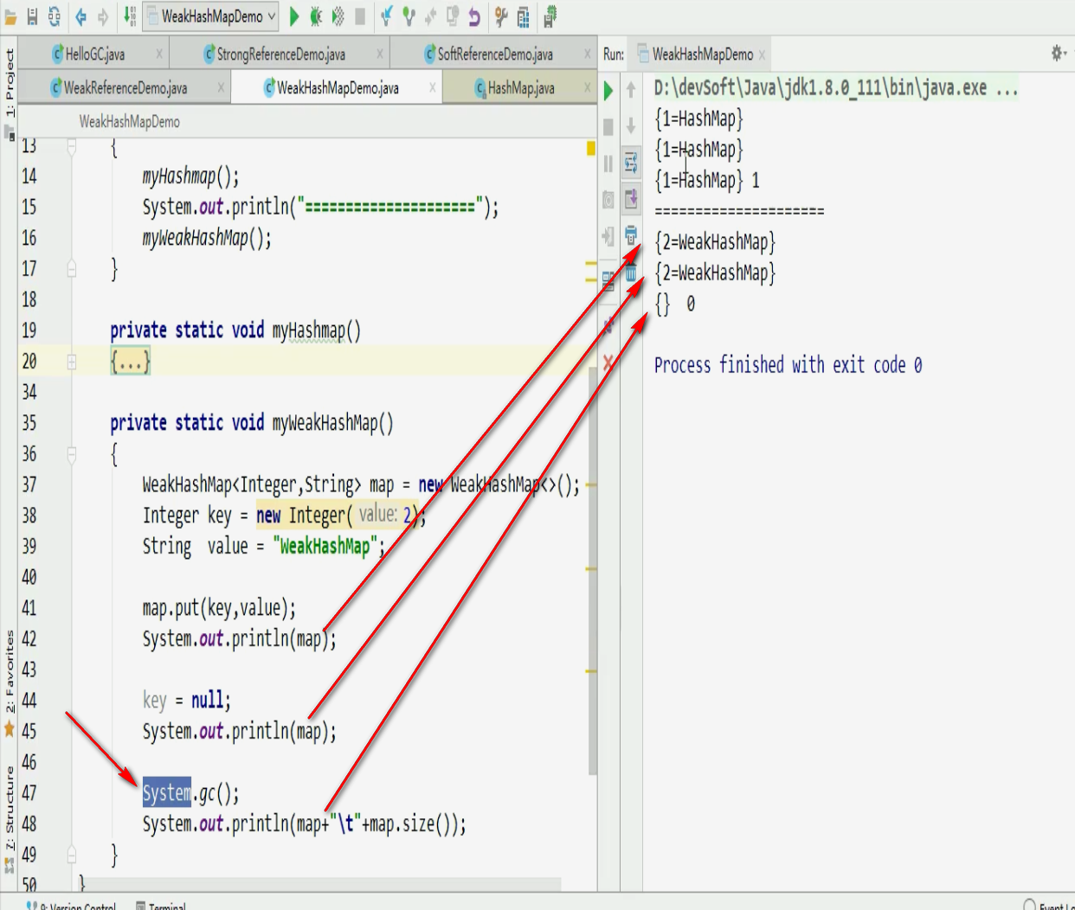Screen dimensions: 1075x910
Task: Click the fold end marker on line 49
Action: [x=72, y=855]
